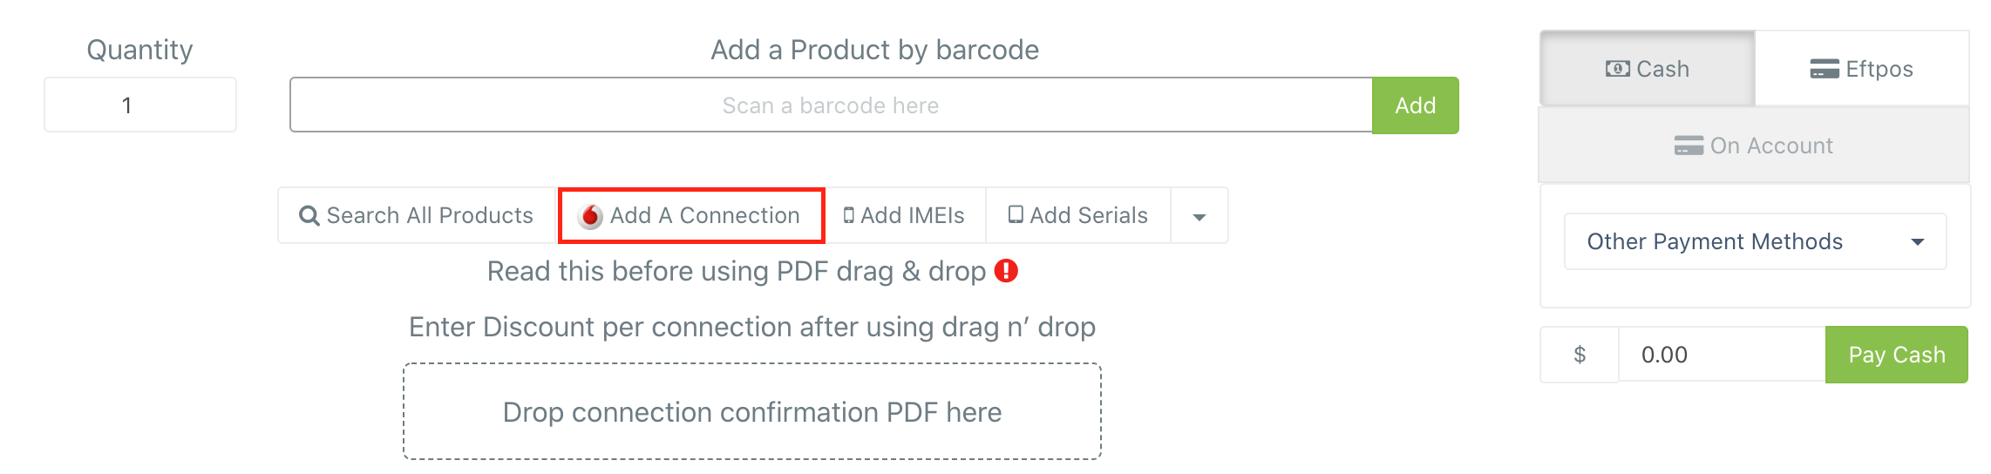Open the Other Payment Methods dropdown
The image size is (1991, 474).
pyautogui.click(x=1755, y=241)
